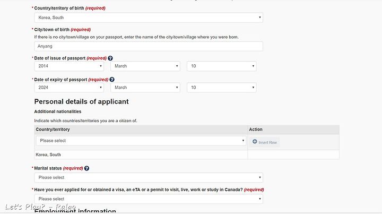Open Country/territory of birth dropdown
The width and height of the screenshot is (382, 214).
(x=149, y=18)
